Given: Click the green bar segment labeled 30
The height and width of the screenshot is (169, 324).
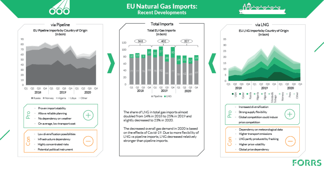Looking at the screenshot, I should [173, 52].
